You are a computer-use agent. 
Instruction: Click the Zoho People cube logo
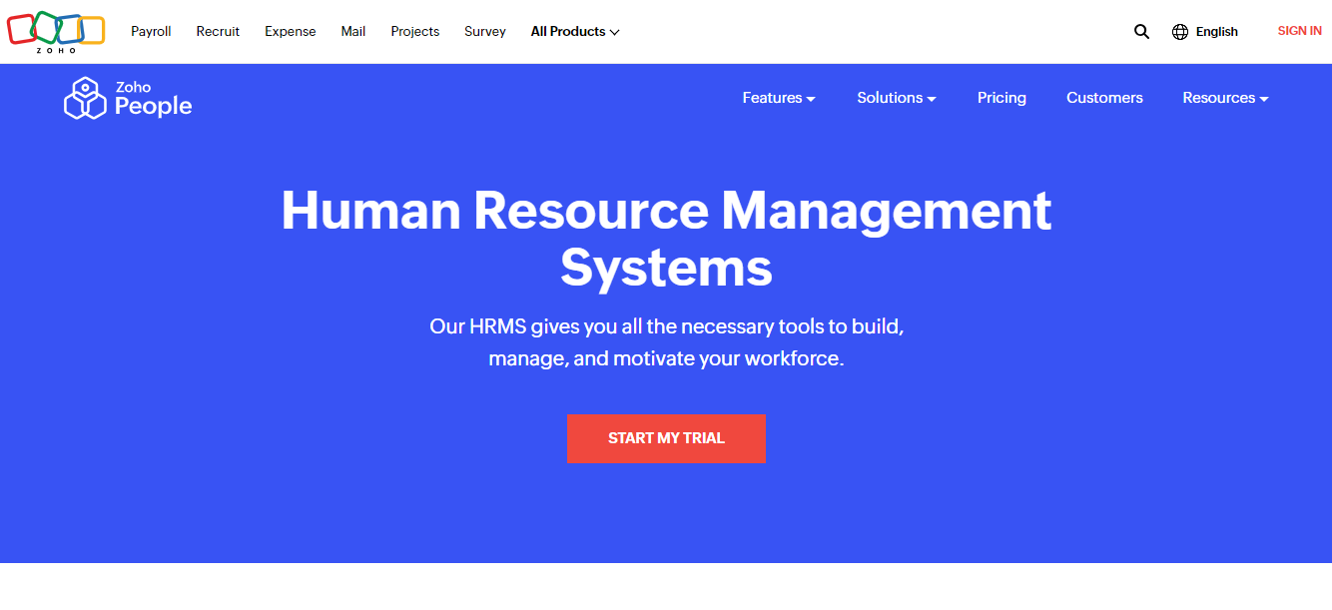pyautogui.click(x=85, y=98)
